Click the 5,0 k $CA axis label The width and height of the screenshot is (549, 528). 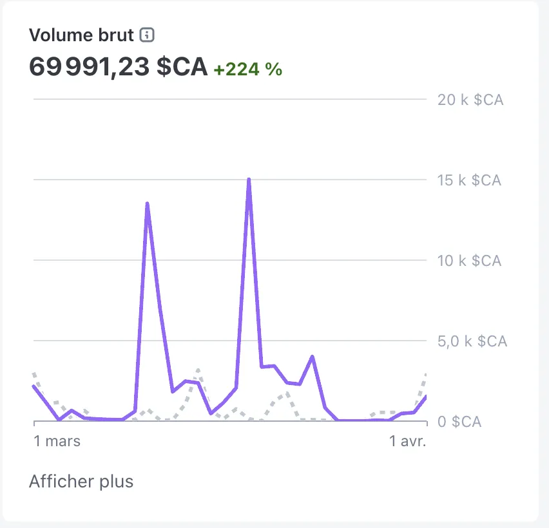tap(472, 341)
